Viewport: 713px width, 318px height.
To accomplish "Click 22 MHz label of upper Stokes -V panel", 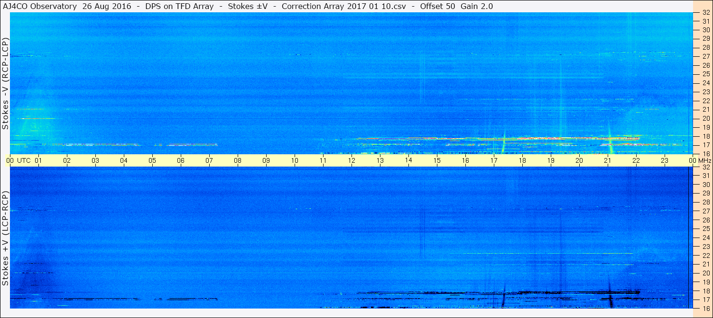I will pos(706,101).
